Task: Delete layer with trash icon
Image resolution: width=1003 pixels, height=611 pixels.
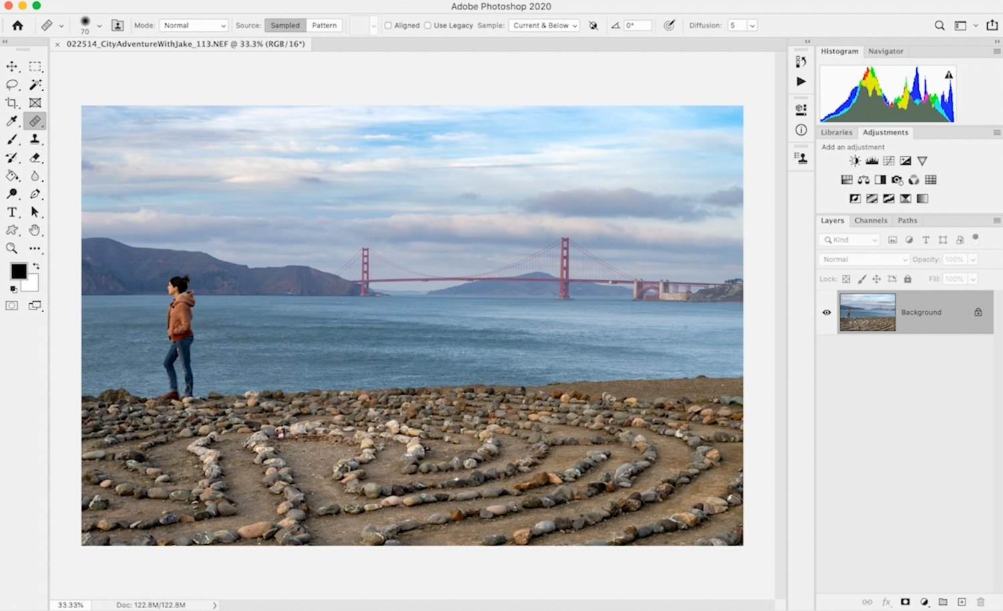Action: [981, 602]
